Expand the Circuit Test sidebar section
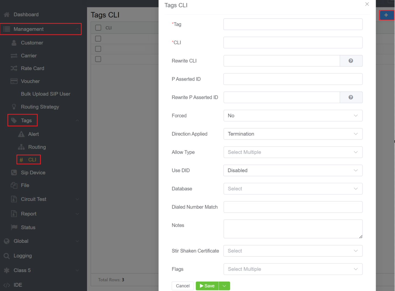 click(x=34, y=199)
